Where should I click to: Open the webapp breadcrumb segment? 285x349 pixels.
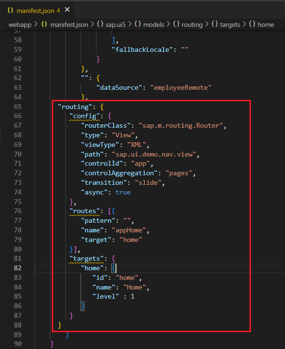[x=20, y=24]
